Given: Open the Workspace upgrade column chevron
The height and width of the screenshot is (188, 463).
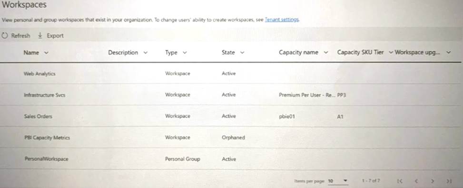Looking at the screenshot, I should tap(449, 52).
